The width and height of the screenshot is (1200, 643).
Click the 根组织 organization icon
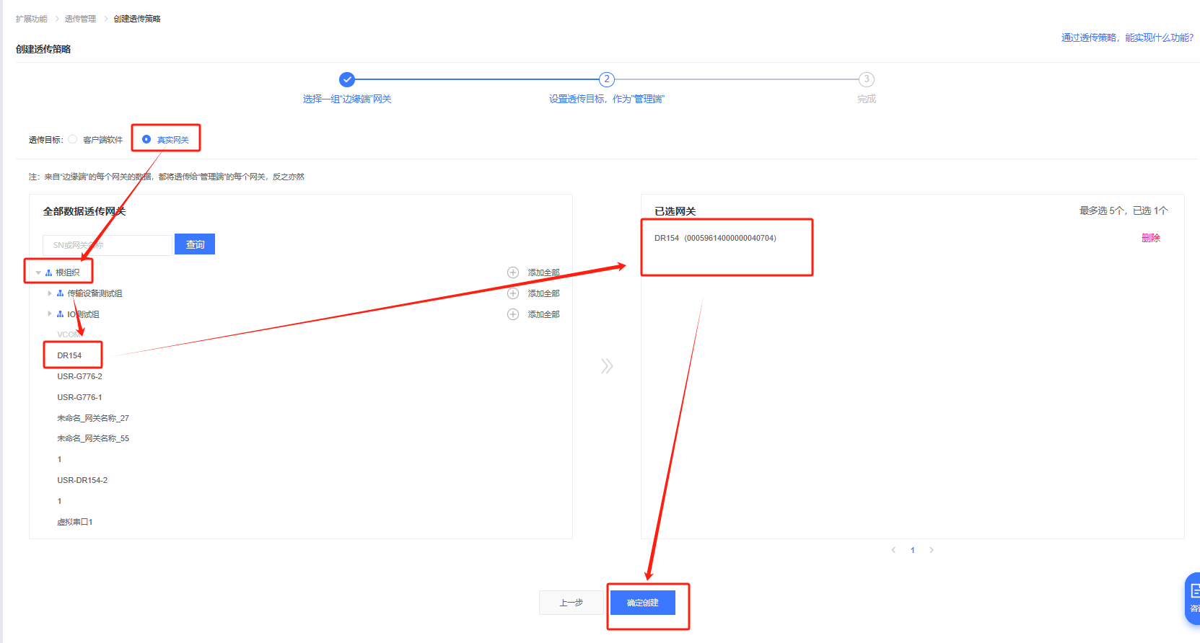pyautogui.click(x=49, y=273)
